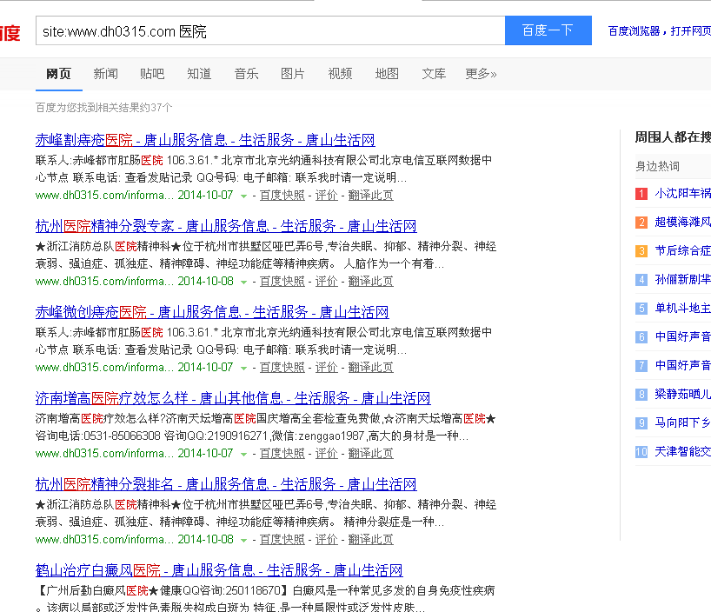Screen dimensions: 711x612
Task: Click the 百度一下 search button
Action: (548, 30)
